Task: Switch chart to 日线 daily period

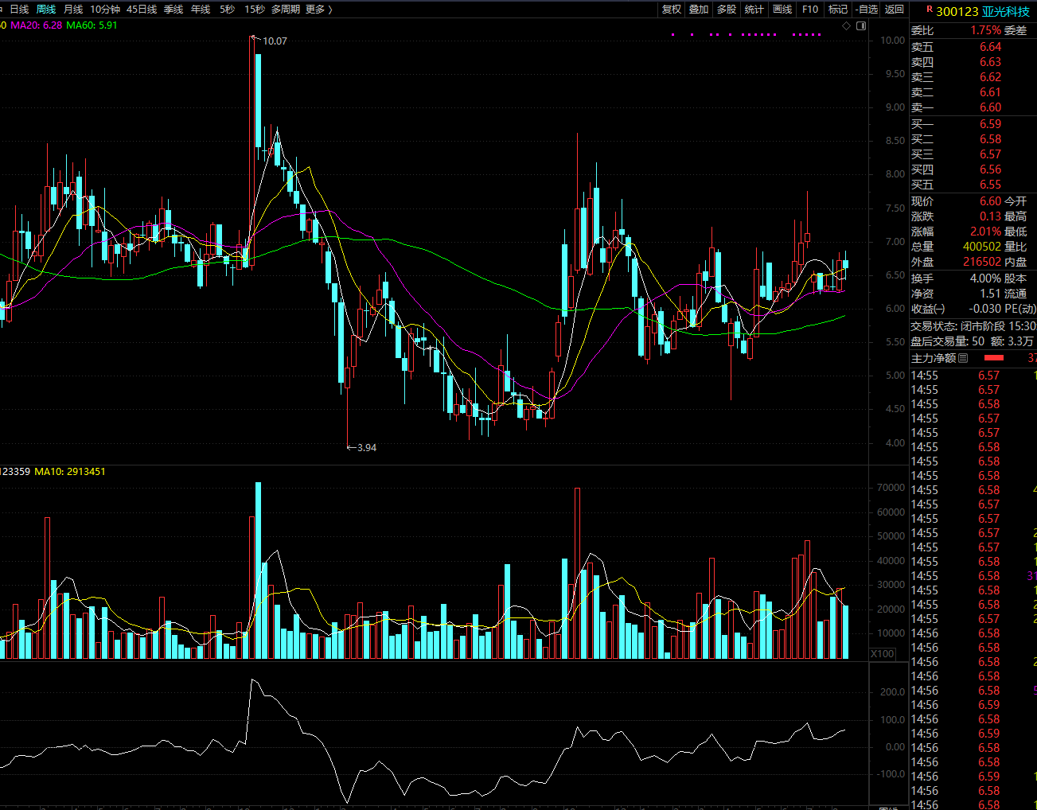Action: [19, 9]
